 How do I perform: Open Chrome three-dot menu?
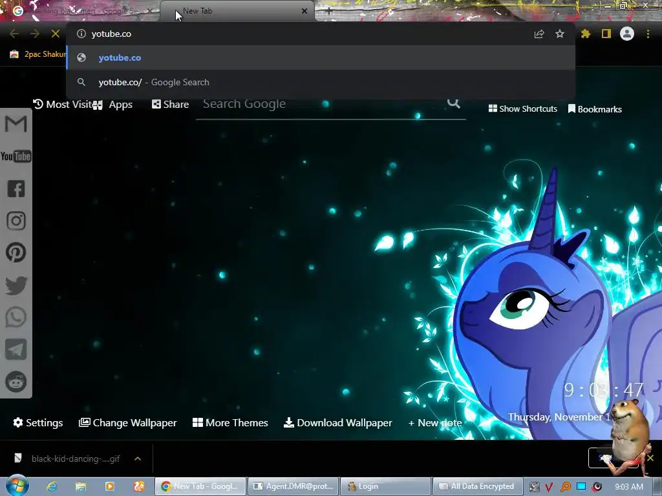[x=648, y=34]
